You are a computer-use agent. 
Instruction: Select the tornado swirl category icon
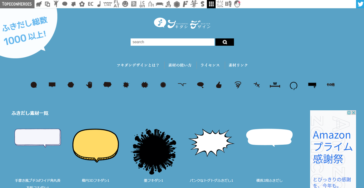pyautogui.click(x=238, y=85)
